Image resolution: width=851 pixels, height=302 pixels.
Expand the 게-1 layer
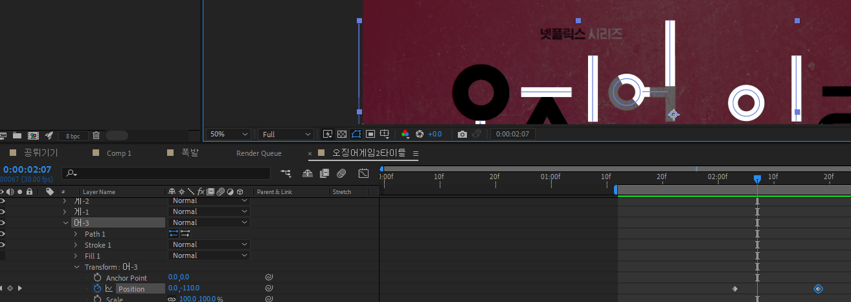[65, 211]
